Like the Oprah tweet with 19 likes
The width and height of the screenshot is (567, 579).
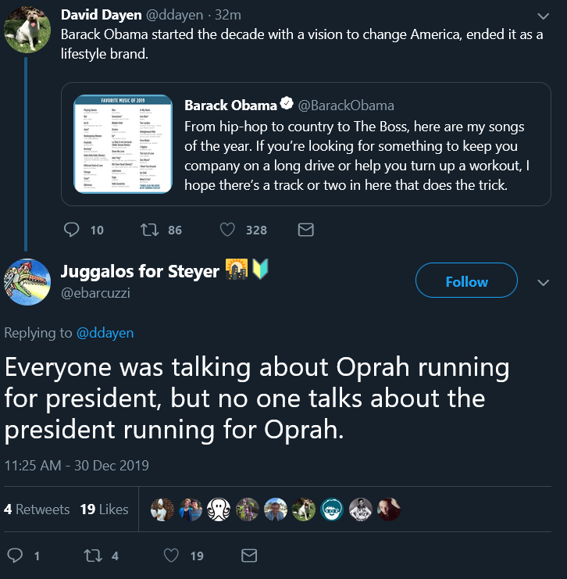coord(172,556)
